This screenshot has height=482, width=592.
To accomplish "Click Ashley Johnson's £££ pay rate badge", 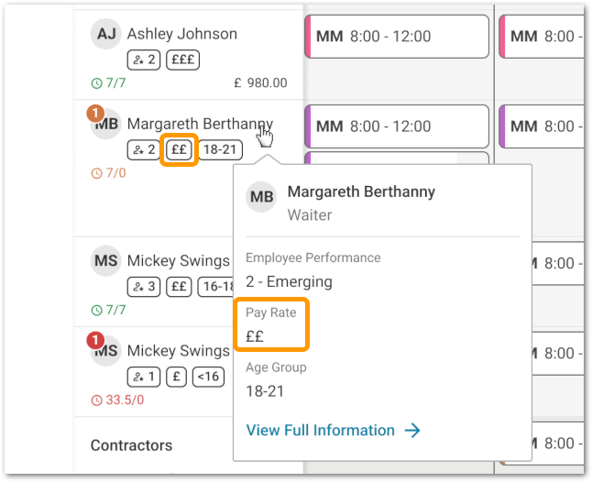I will coord(180,60).
